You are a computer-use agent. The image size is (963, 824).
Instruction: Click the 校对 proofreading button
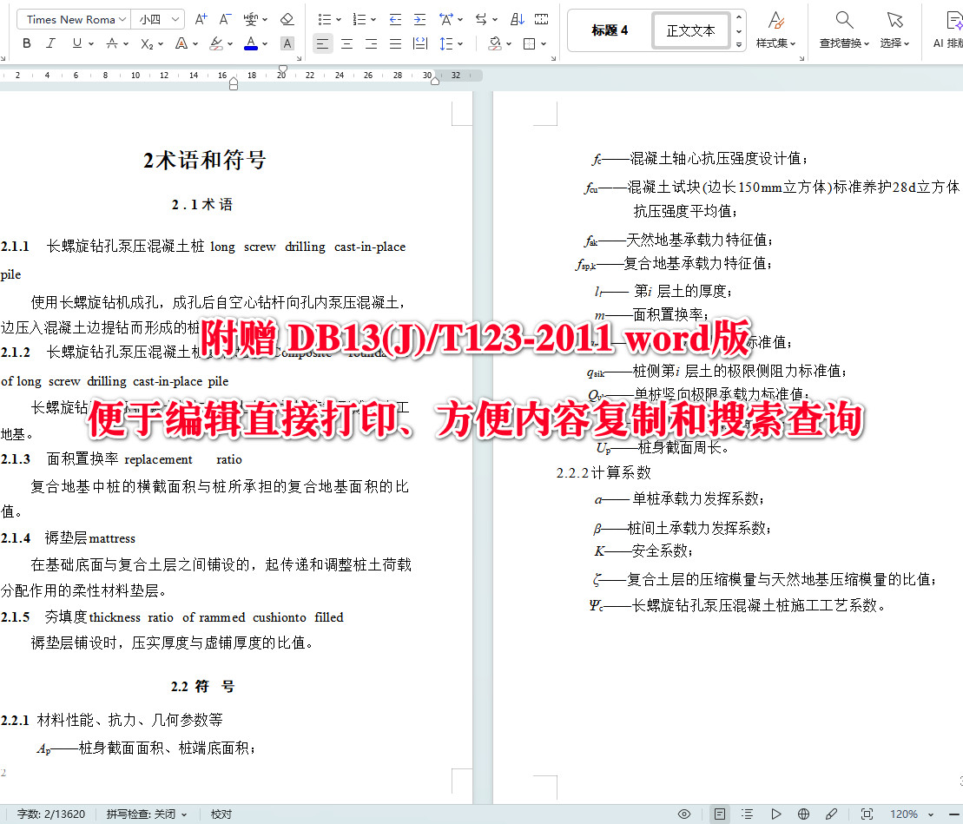221,814
